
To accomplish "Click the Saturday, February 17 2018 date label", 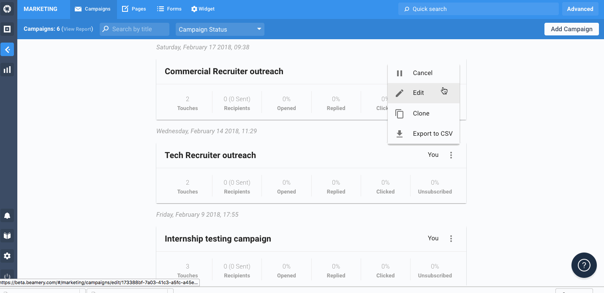I will tap(203, 47).
